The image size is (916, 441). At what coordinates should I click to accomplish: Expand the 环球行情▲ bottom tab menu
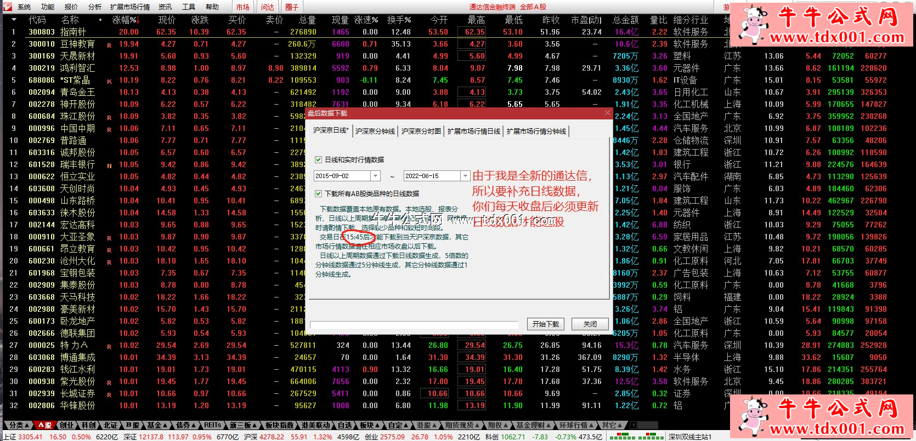click(576, 425)
